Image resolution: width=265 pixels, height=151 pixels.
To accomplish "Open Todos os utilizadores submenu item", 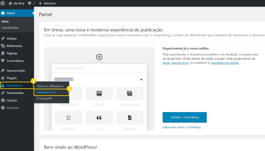I will click(50, 86).
